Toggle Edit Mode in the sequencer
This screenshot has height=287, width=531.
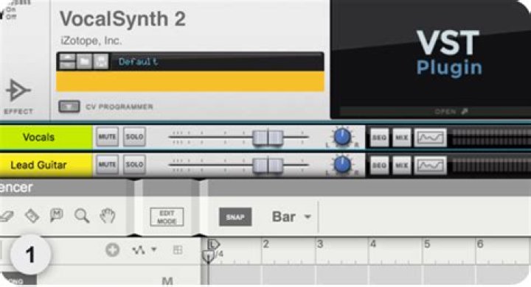click(x=167, y=217)
